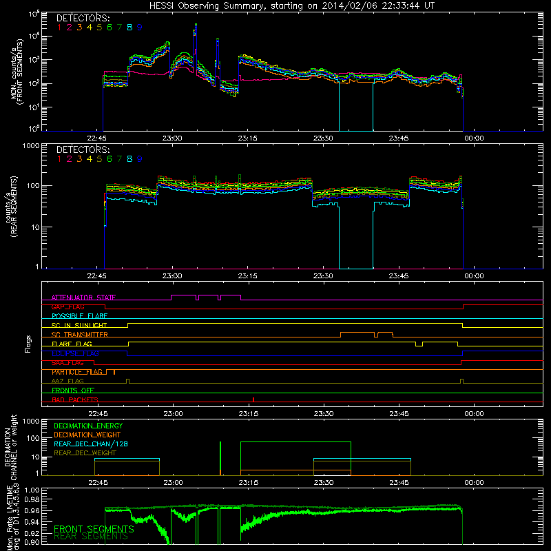Select detector 2 legend number in front segments plot
This screenshot has height=551, width=551.
tap(70, 28)
